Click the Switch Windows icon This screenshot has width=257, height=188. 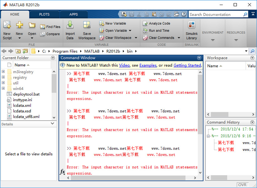click(x=176, y=14)
